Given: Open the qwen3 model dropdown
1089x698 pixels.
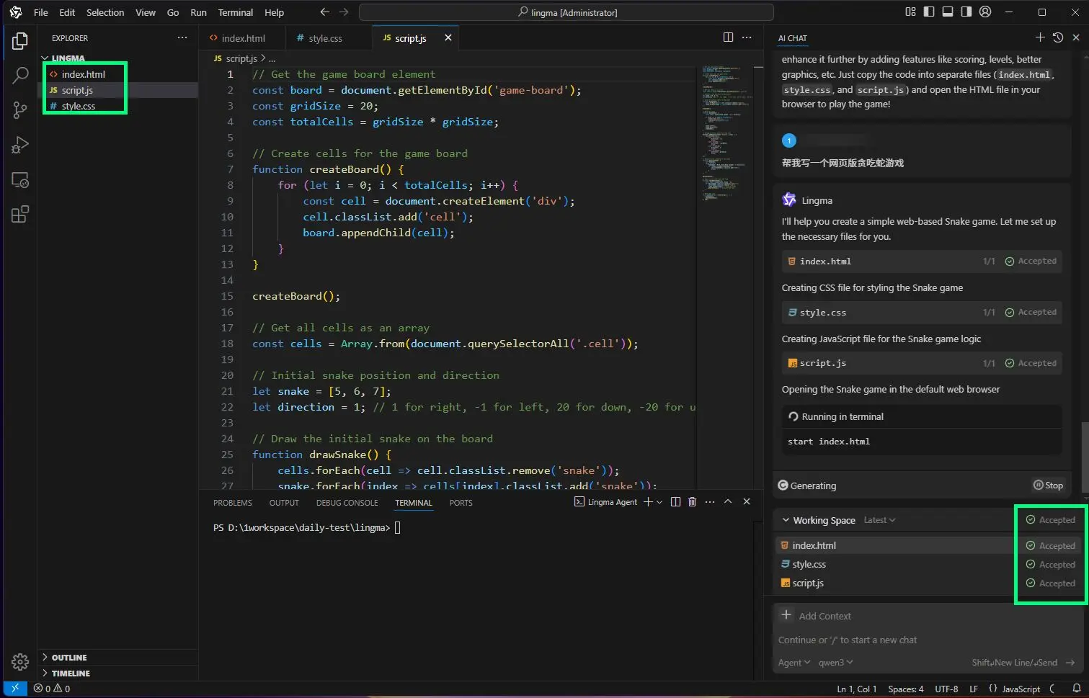Looking at the screenshot, I should (x=835, y=663).
